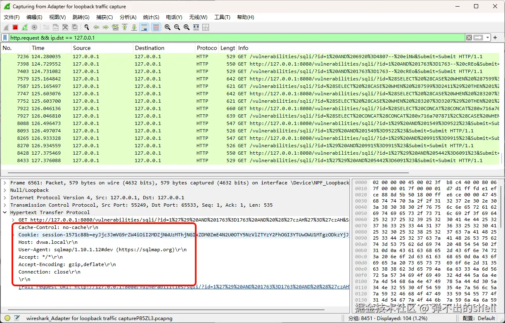
Task: Expand the GET request line node
Action: 13,220
